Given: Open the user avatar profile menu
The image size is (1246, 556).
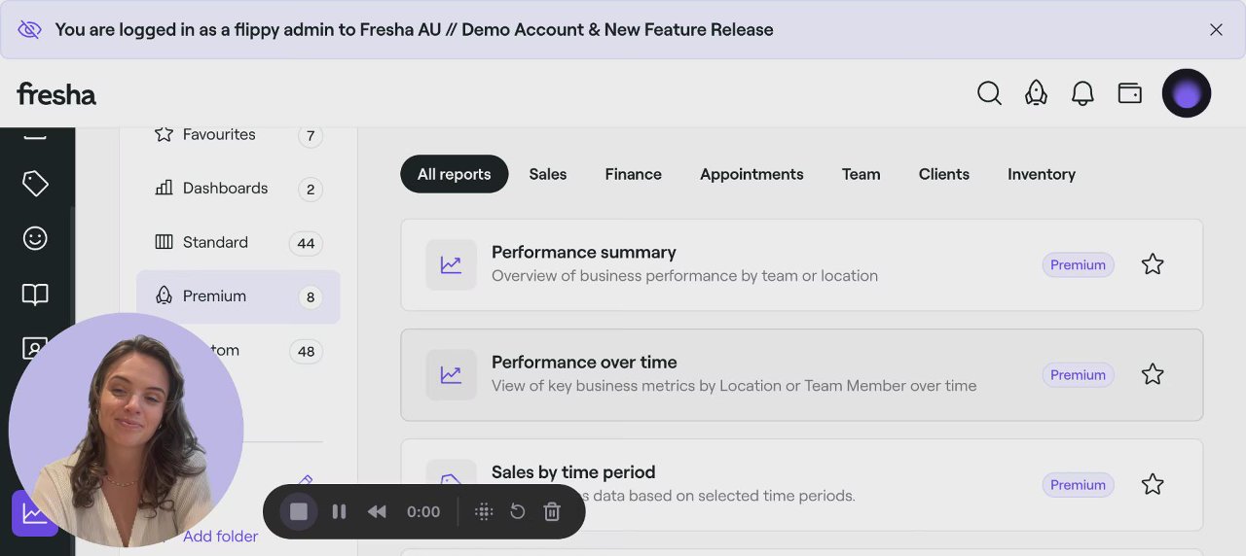Looking at the screenshot, I should [1186, 93].
